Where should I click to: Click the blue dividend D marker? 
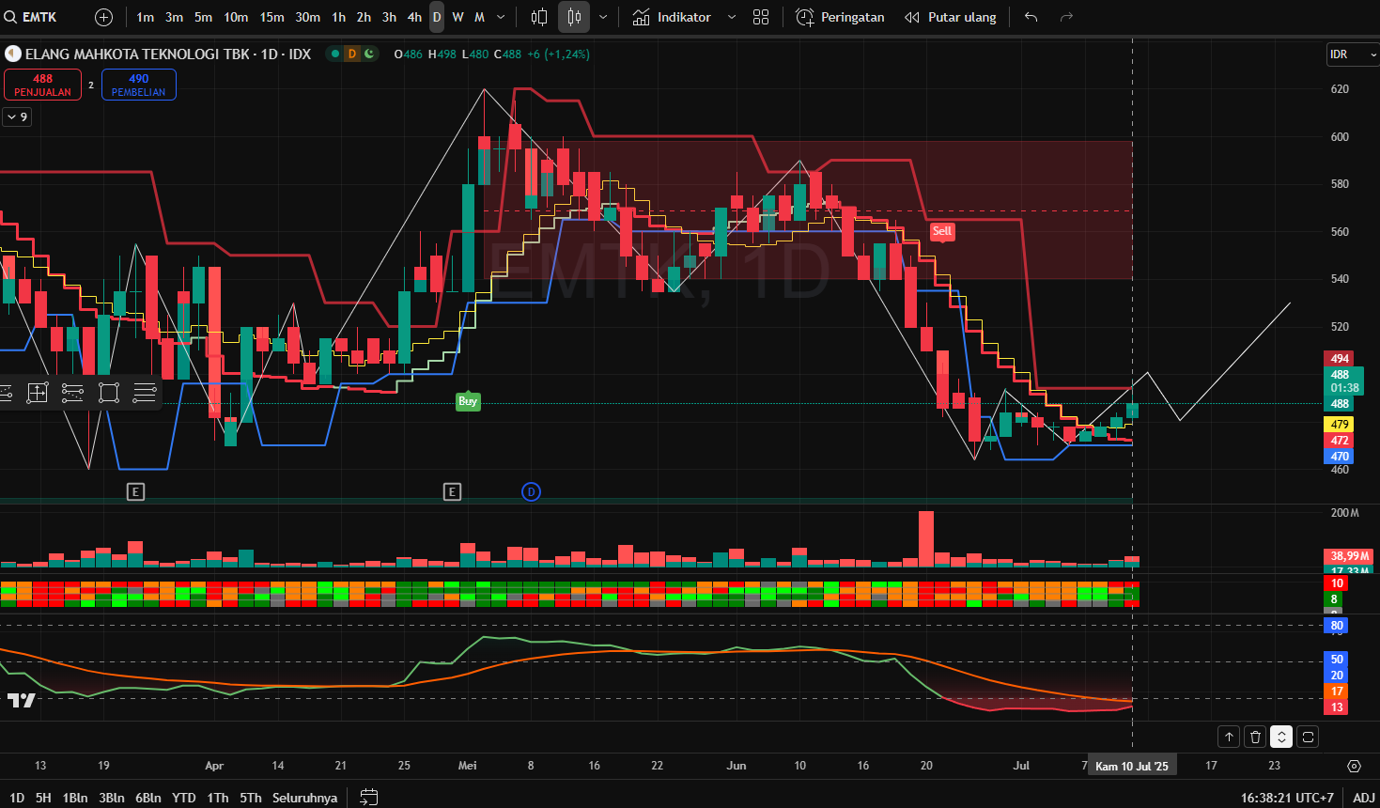pyautogui.click(x=531, y=491)
